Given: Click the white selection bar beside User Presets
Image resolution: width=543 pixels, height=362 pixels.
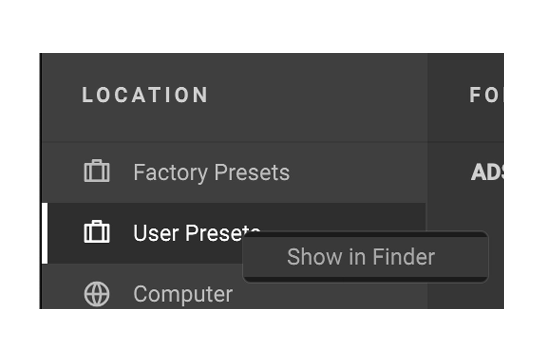Looking at the screenshot, I should click(45, 233).
